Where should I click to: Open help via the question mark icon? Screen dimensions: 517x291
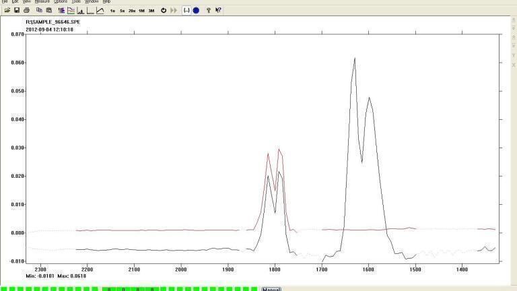(209, 11)
